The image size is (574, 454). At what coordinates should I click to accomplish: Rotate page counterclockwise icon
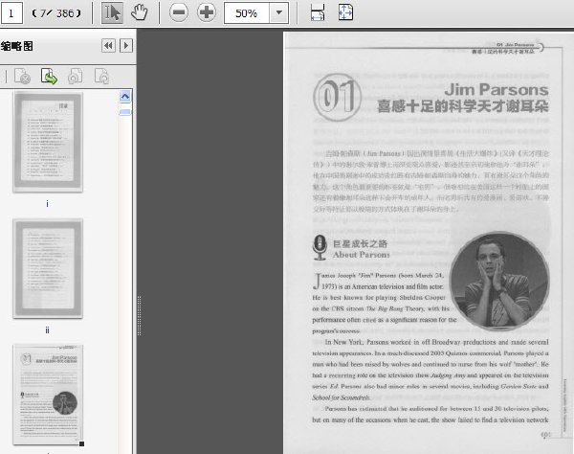[x=75, y=77]
